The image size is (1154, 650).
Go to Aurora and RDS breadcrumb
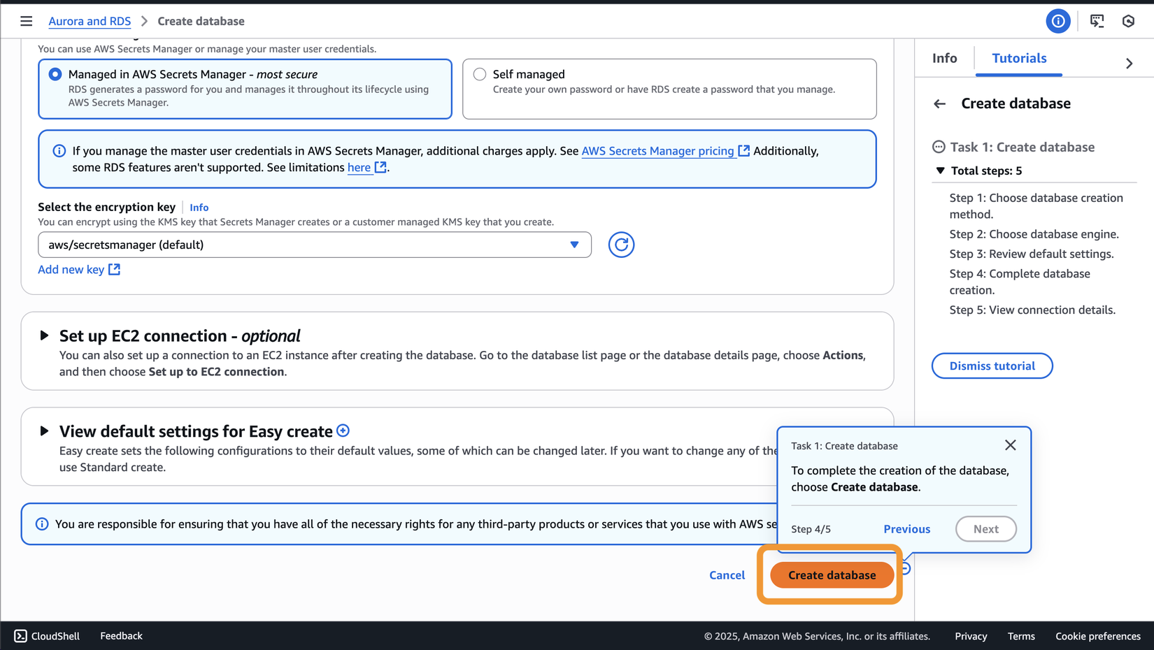90,21
